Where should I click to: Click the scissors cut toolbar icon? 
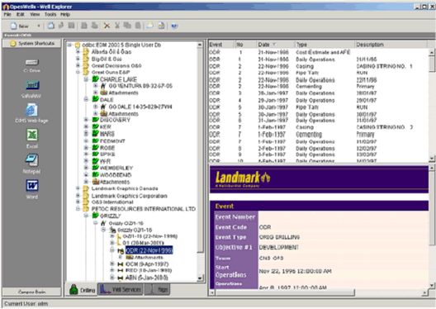click(x=117, y=26)
